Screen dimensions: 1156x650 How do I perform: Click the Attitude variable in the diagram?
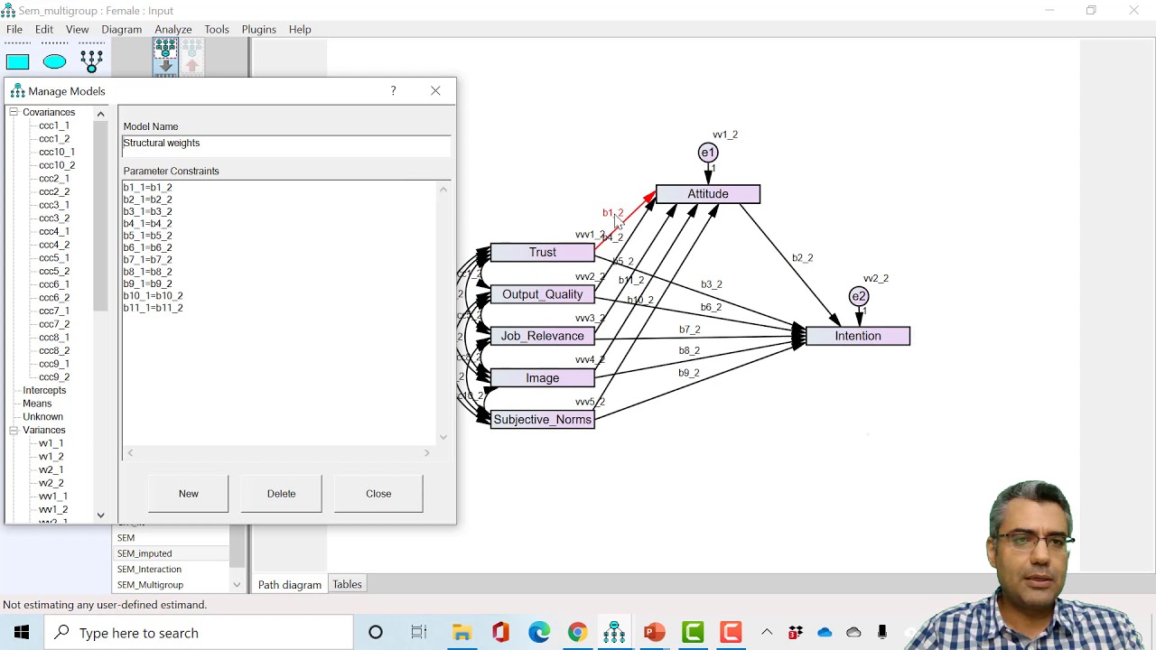point(708,194)
